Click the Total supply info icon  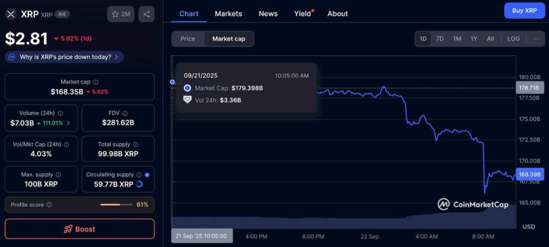click(x=135, y=145)
